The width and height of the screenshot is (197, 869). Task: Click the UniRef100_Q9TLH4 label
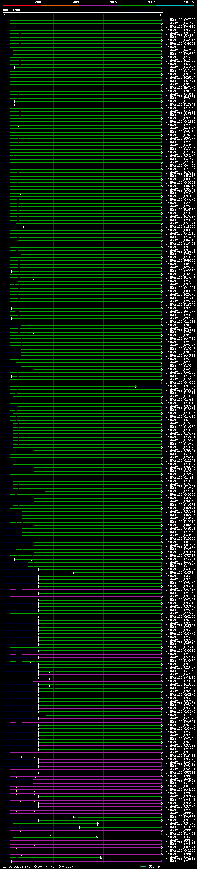point(180,386)
